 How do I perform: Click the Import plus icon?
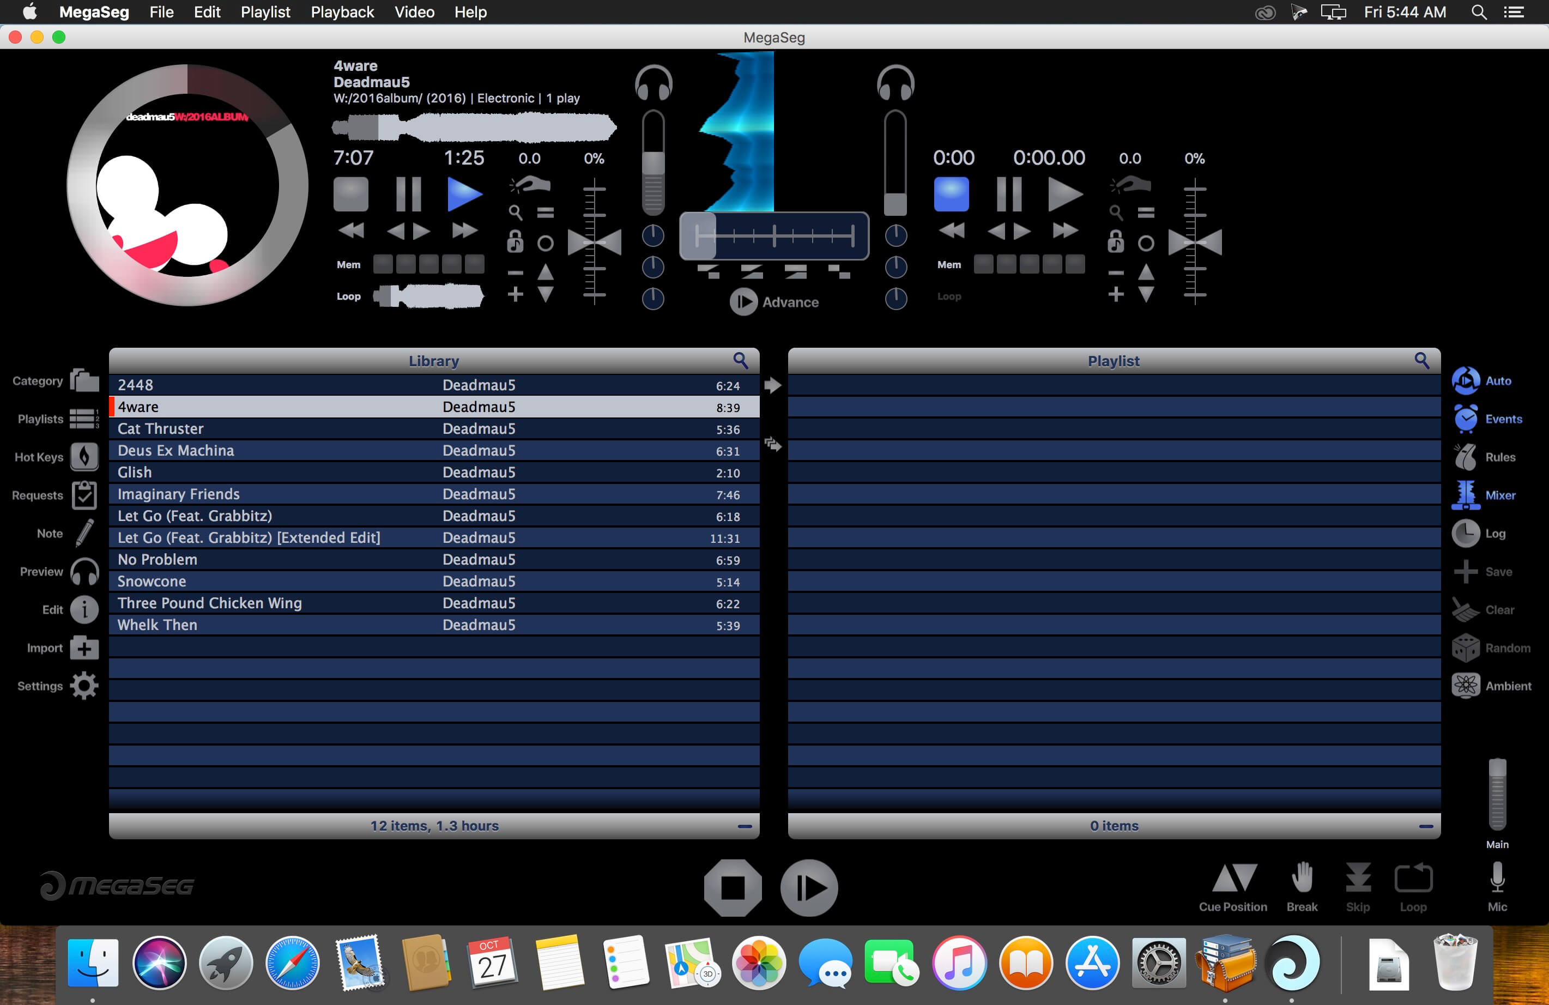tap(84, 647)
